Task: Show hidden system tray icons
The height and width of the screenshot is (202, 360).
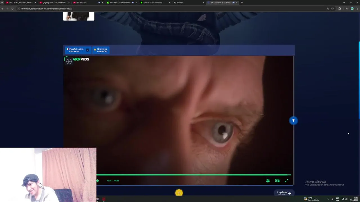Action: click(x=328, y=199)
